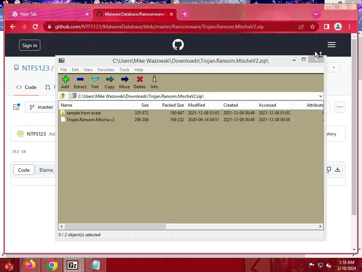Open GitHub hamburger navigation menu
This screenshot has width=362, height=272.
pyautogui.click(x=332, y=45)
